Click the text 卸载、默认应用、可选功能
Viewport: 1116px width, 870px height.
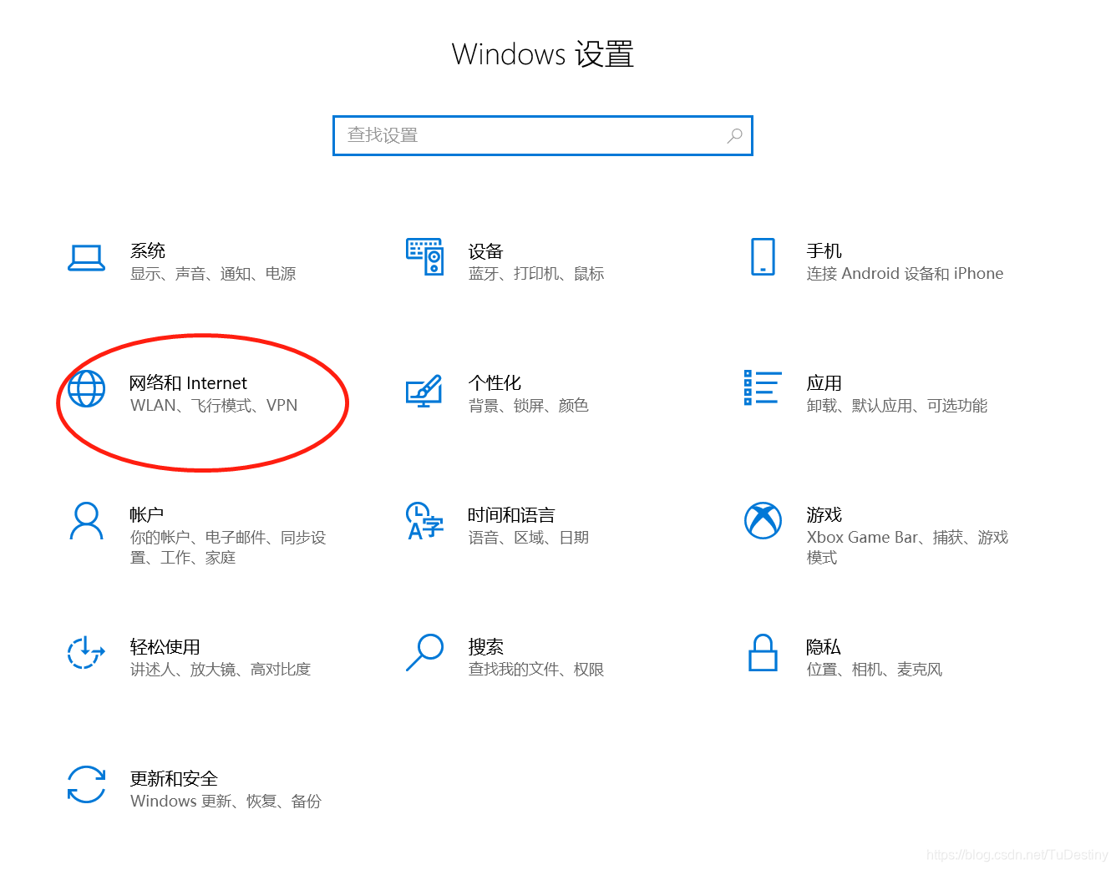tap(897, 406)
